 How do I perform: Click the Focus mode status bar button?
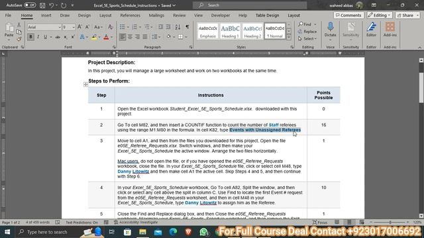tap(320, 222)
